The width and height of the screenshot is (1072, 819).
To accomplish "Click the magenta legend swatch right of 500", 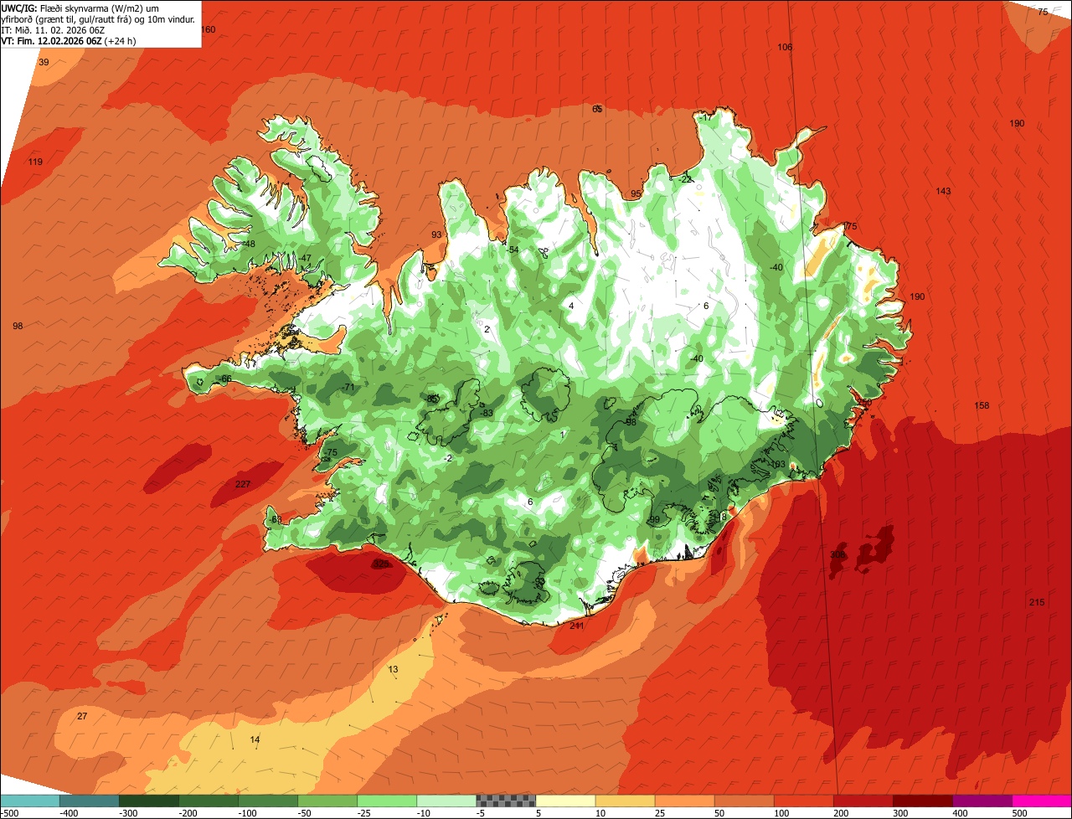I will point(1042,801).
